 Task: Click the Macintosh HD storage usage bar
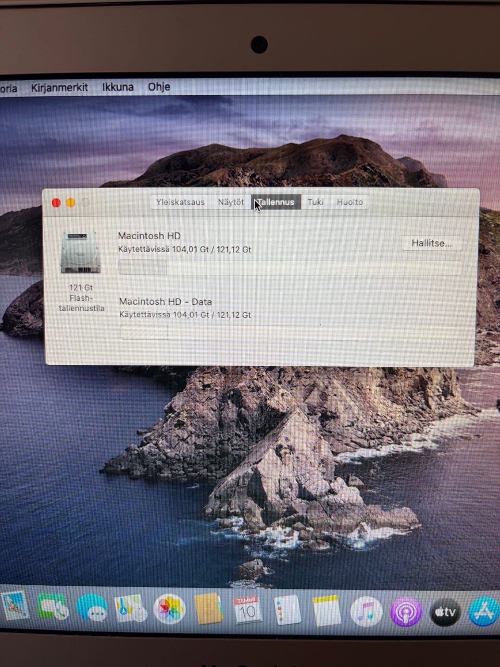click(x=290, y=268)
